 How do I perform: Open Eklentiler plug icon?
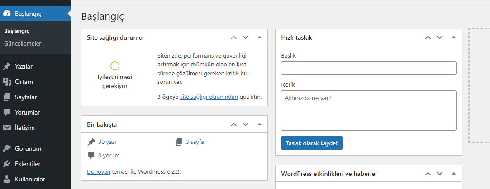coord(7,164)
